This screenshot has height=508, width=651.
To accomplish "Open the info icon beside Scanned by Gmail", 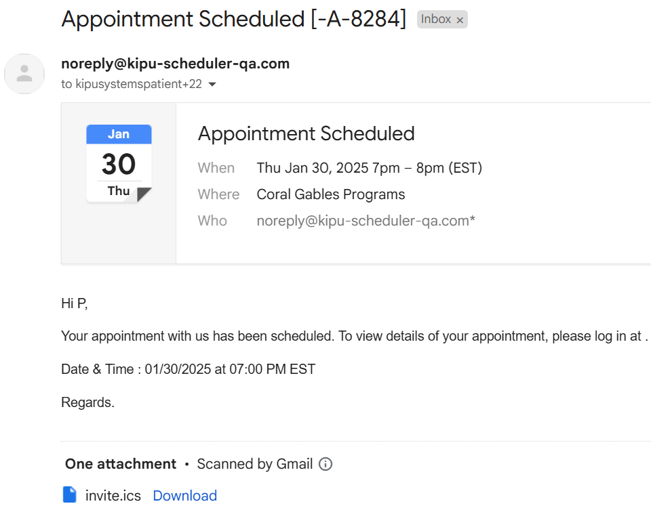I will pyautogui.click(x=325, y=464).
